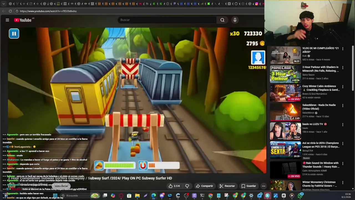Dislike the Subway Surfers video
This screenshot has width=355, height=200.
pyautogui.click(x=187, y=186)
